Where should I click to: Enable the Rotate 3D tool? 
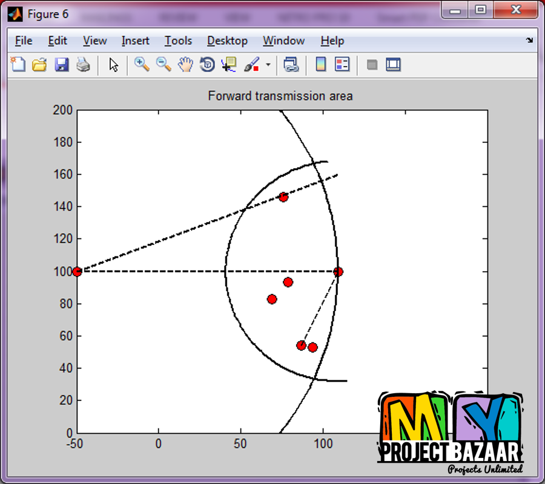[x=207, y=65]
